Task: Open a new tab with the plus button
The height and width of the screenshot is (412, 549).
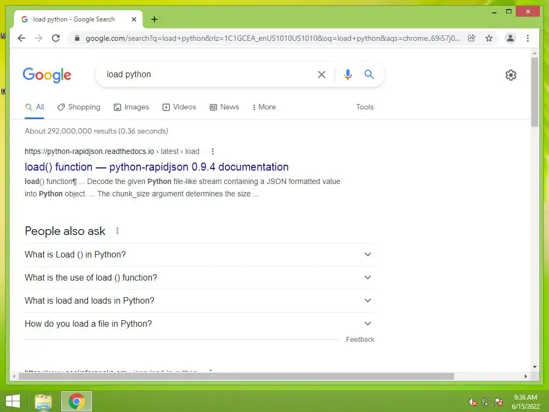Action: (x=154, y=19)
